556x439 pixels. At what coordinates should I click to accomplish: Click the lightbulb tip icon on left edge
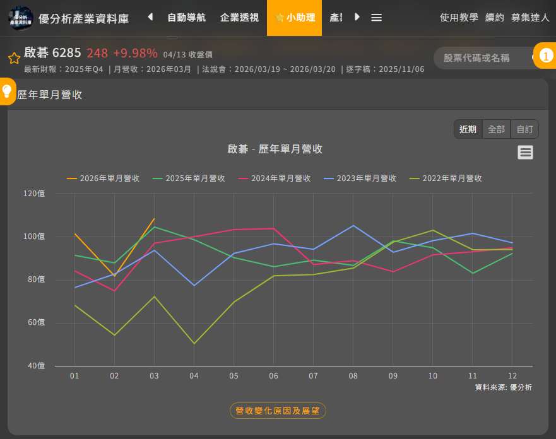8,91
